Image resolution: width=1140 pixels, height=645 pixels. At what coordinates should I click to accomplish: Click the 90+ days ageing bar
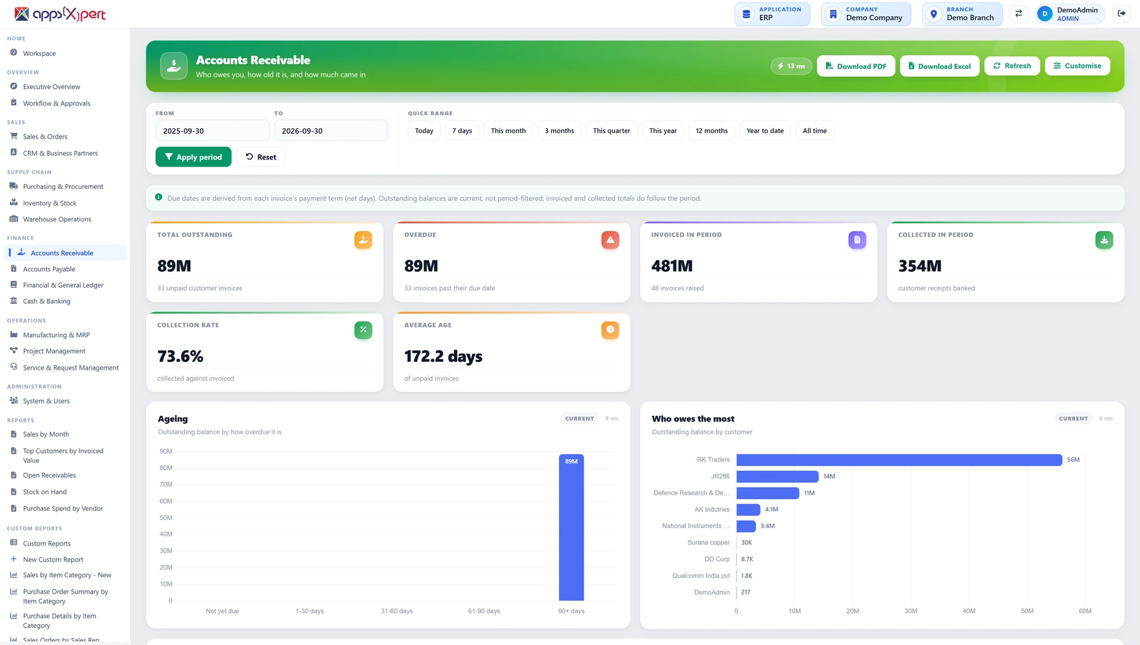[x=571, y=527]
